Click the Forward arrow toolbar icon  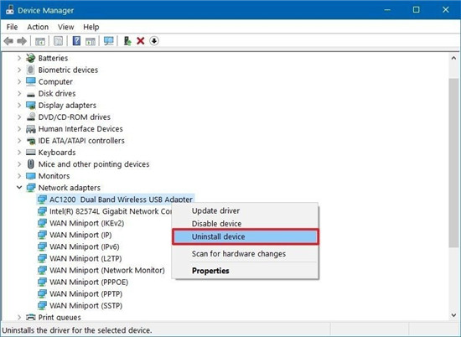22,41
